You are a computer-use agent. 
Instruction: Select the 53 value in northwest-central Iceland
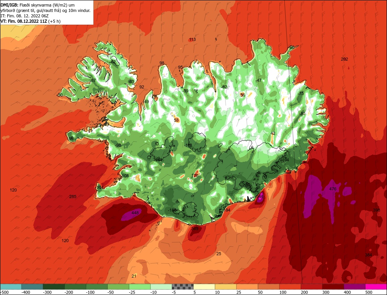176,120
